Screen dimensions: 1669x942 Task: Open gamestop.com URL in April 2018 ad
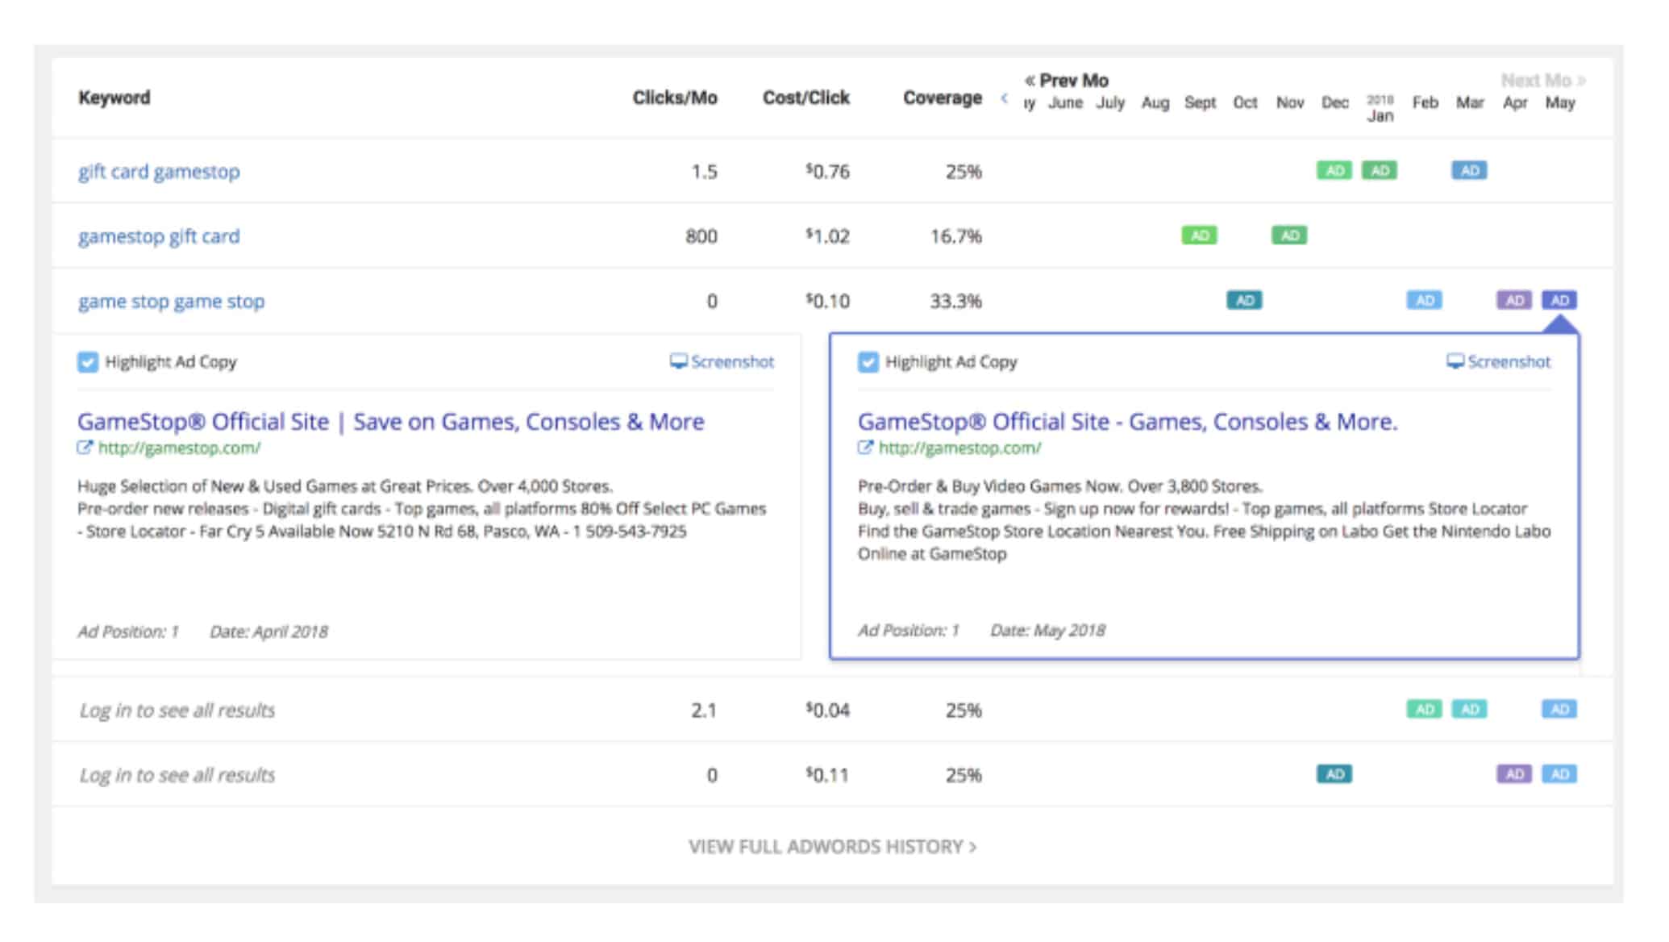[x=180, y=448]
